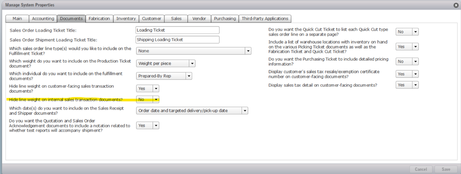Click the Sales Order Loading Ticket Title field

point(177,30)
